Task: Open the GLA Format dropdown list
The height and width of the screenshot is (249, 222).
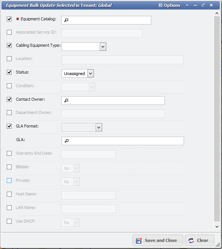Action: point(99,128)
